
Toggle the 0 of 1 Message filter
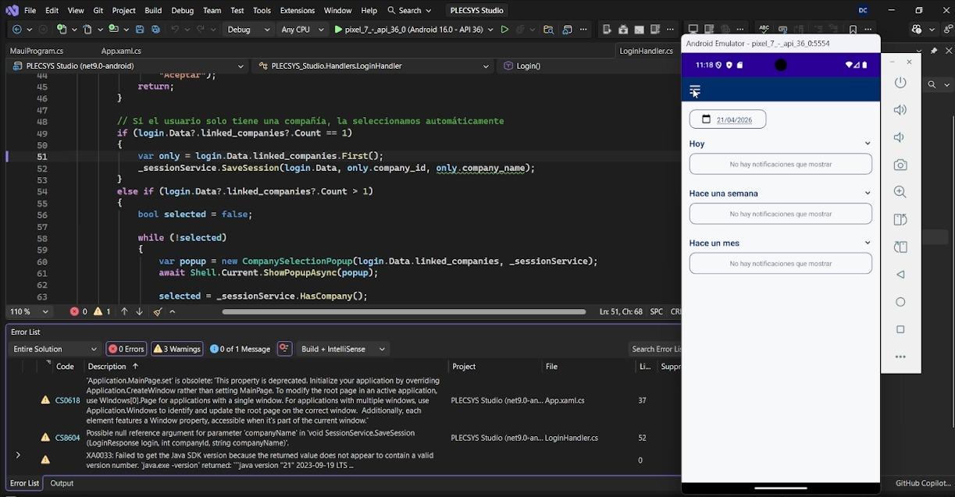(x=241, y=349)
